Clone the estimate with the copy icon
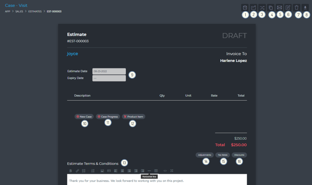 [x=271, y=8]
